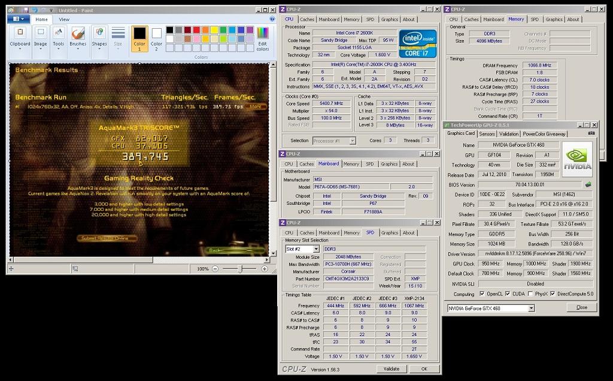This screenshot has height=381, width=613.
Task: Click the selection size icon in Paint status bar
Action: click(x=75, y=269)
